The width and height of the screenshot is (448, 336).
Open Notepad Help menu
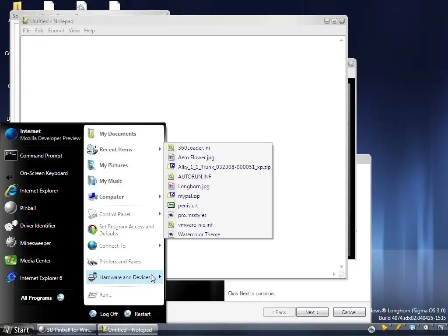pyautogui.click(x=89, y=31)
